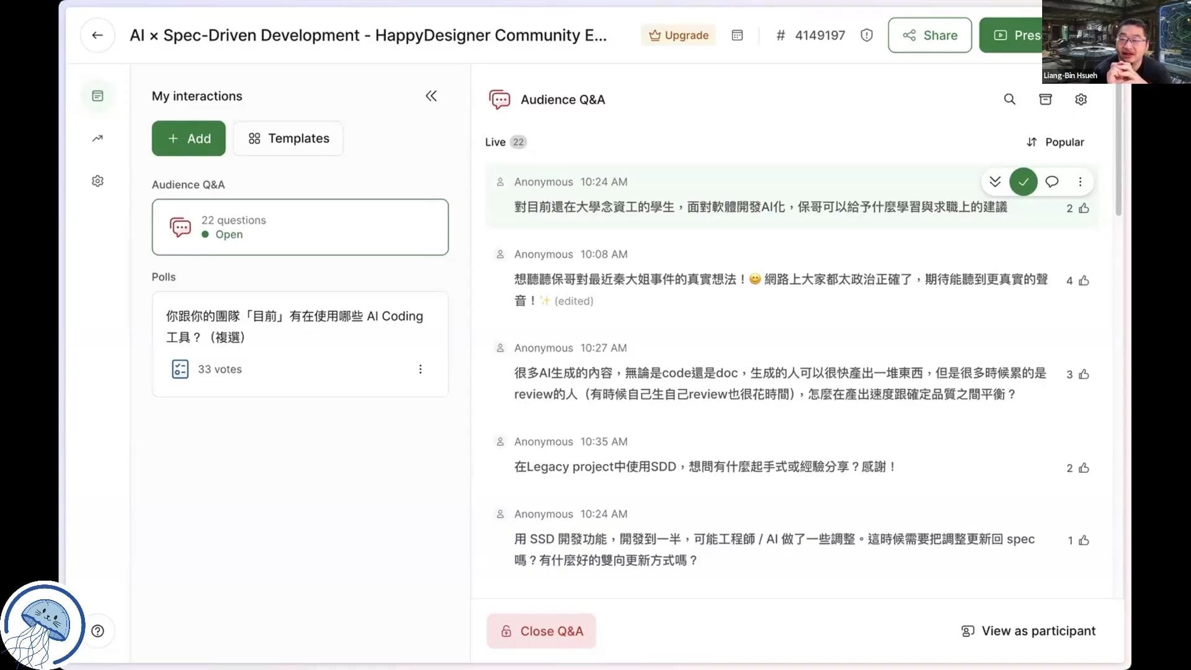
Task: Like the Legacy project SDD question
Action: tap(1084, 468)
